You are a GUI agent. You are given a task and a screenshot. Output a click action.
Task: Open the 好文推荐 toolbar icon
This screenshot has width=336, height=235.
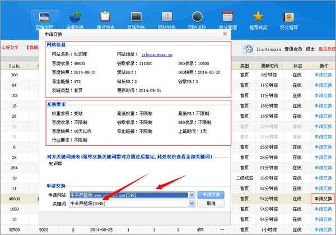click(289, 20)
